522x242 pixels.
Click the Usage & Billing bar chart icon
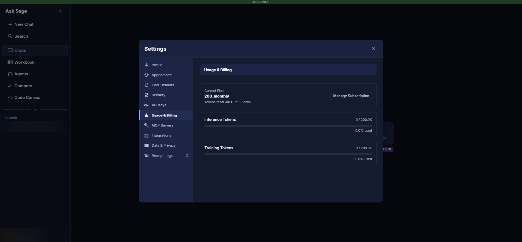click(147, 115)
